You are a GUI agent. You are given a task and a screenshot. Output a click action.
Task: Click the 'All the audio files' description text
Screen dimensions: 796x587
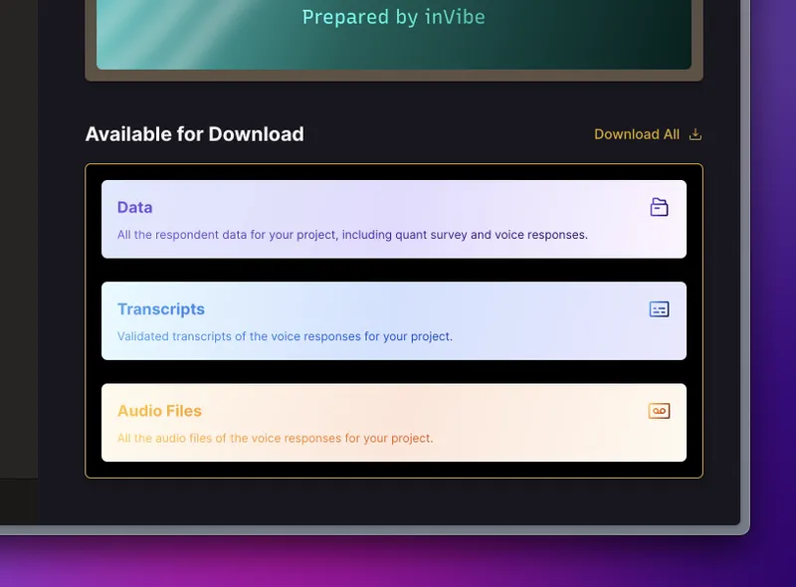(276, 438)
